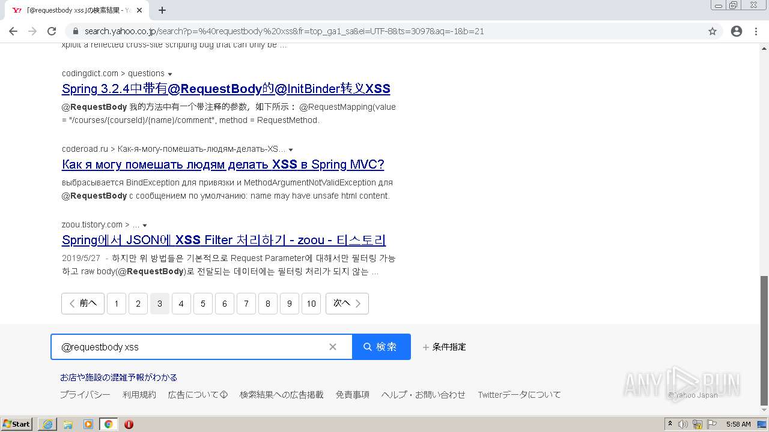Image resolution: width=769 pixels, height=432 pixels.
Task: Click the 5:58 AM taskbar clock
Action: click(738, 424)
